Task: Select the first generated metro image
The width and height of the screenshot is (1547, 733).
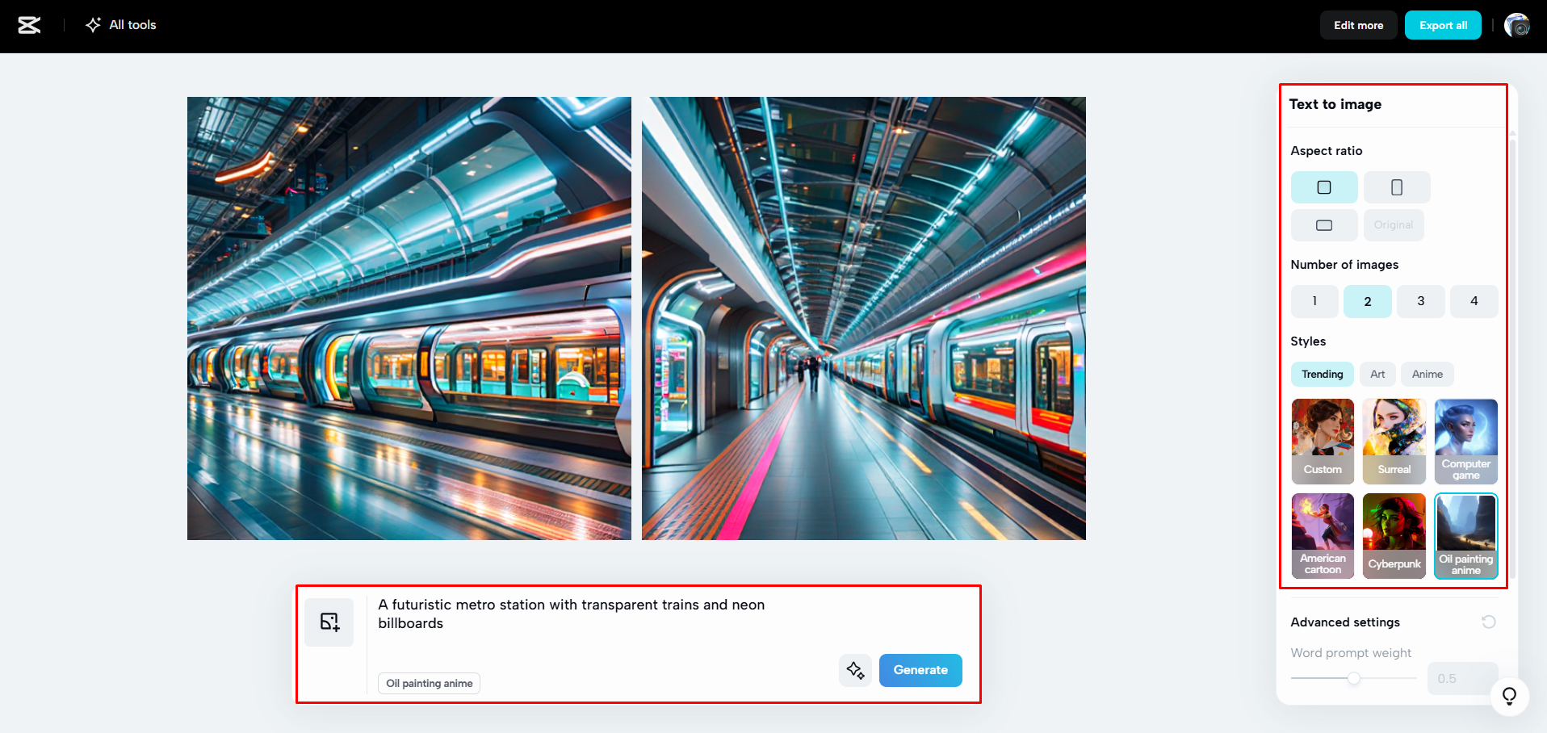Action: [x=409, y=319]
